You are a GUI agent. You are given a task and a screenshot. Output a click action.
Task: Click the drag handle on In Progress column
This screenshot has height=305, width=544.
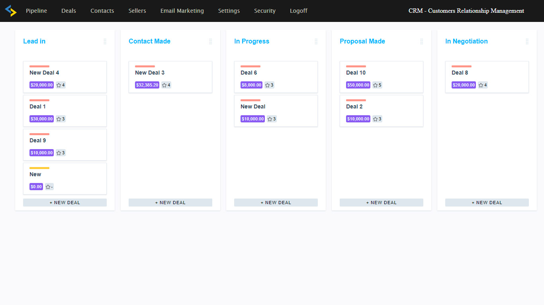[x=316, y=41]
